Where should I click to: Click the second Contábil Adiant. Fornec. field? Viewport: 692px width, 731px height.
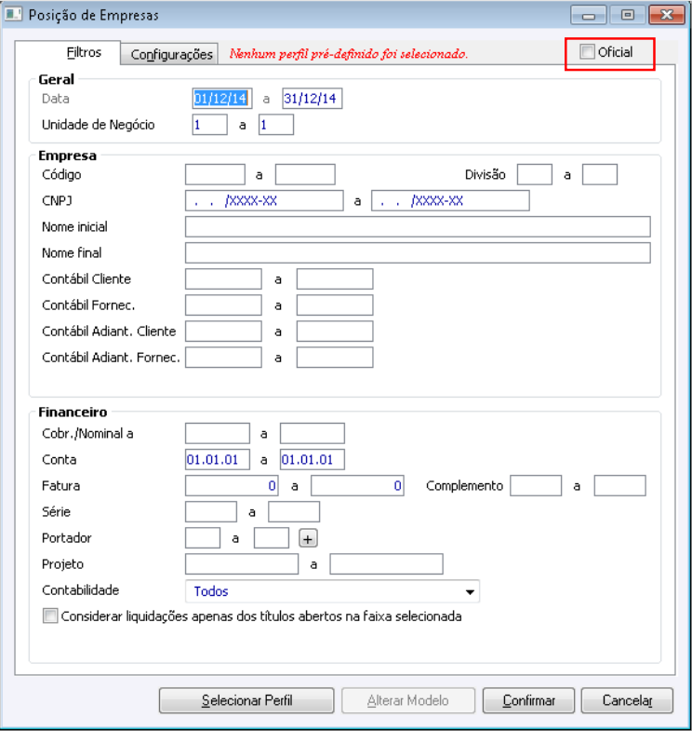click(x=335, y=357)
